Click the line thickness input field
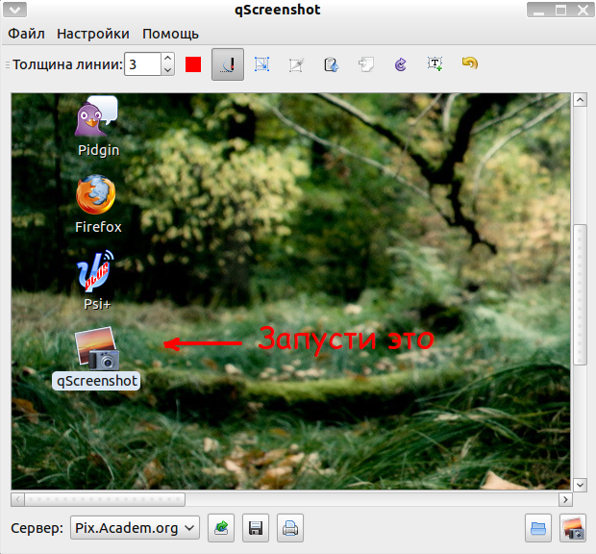The height and width of the screenshot is (554, 596). [143, 64]
